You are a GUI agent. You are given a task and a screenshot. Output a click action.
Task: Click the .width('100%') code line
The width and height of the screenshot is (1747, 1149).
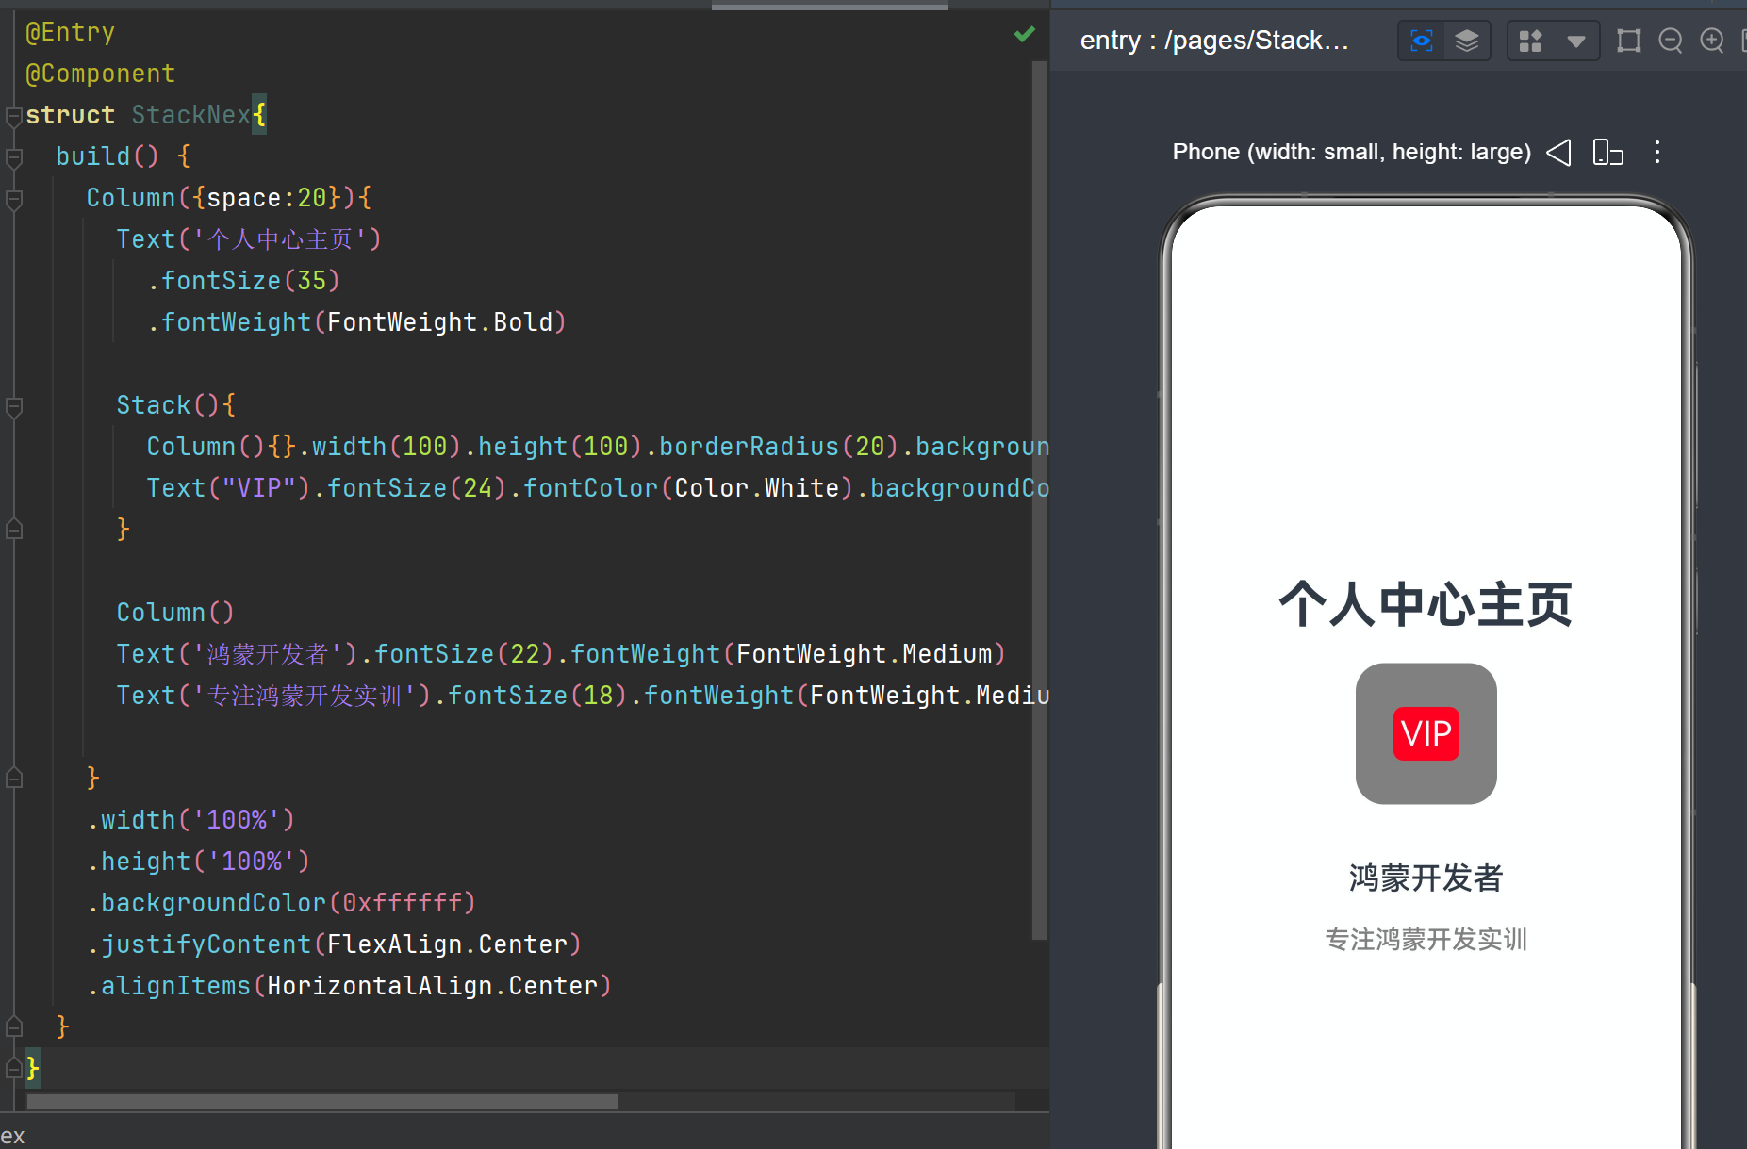pos(191,820)
